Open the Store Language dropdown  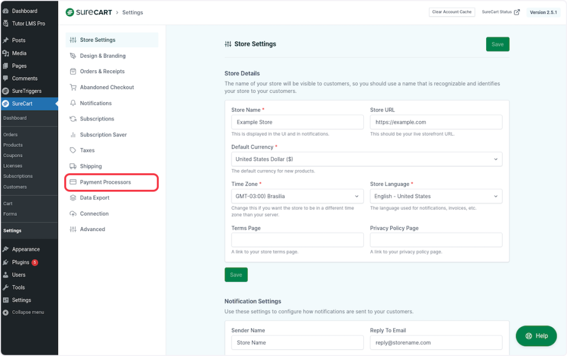[436, 196]
